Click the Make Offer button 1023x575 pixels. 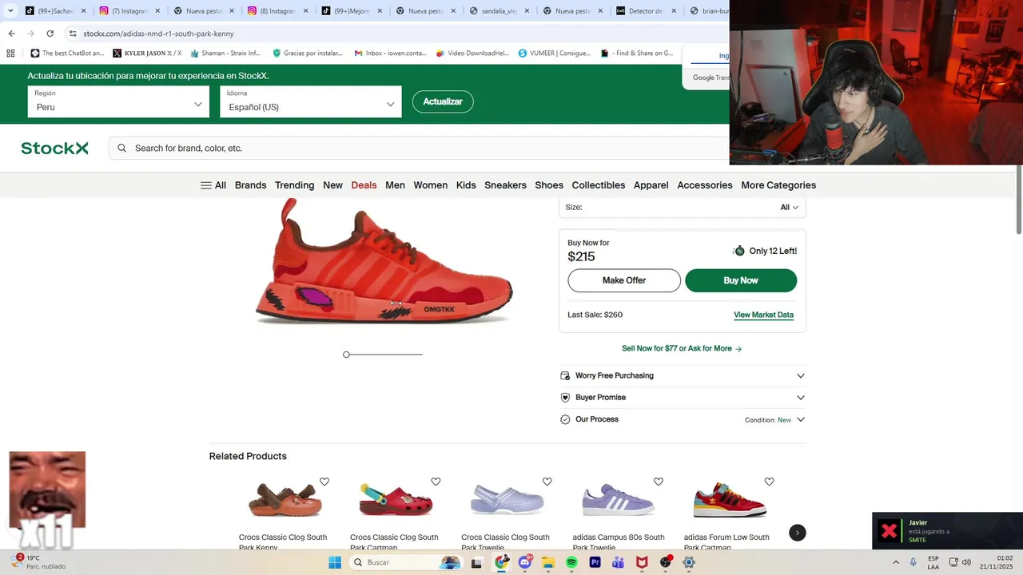(624, 280)
